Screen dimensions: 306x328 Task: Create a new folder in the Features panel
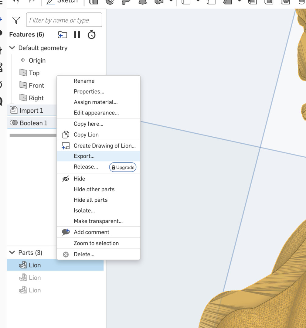(62, 35)
